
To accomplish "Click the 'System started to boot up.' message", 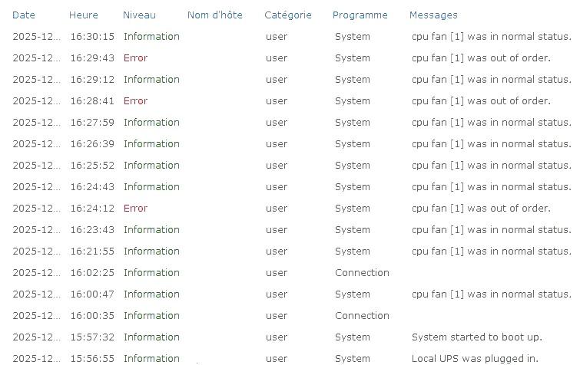I will (476, 337).
